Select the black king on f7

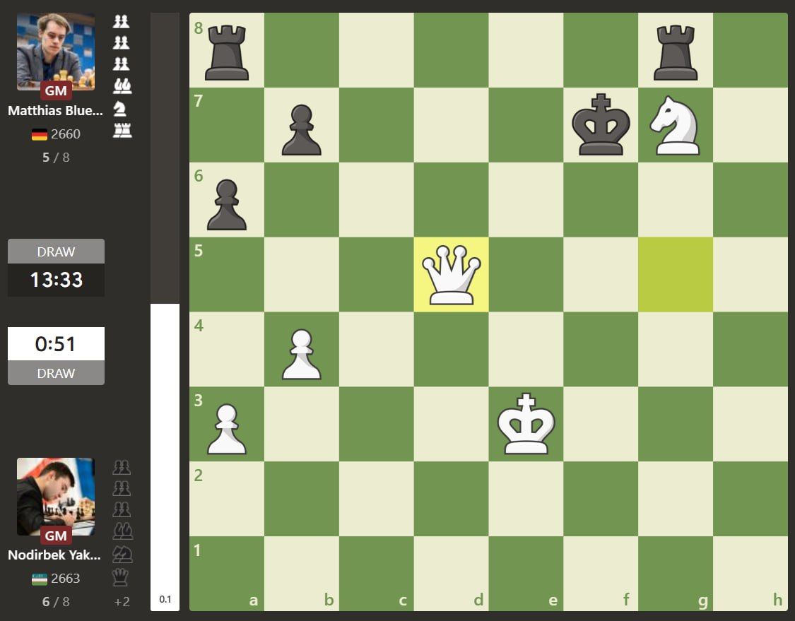[x=601, y=125]
